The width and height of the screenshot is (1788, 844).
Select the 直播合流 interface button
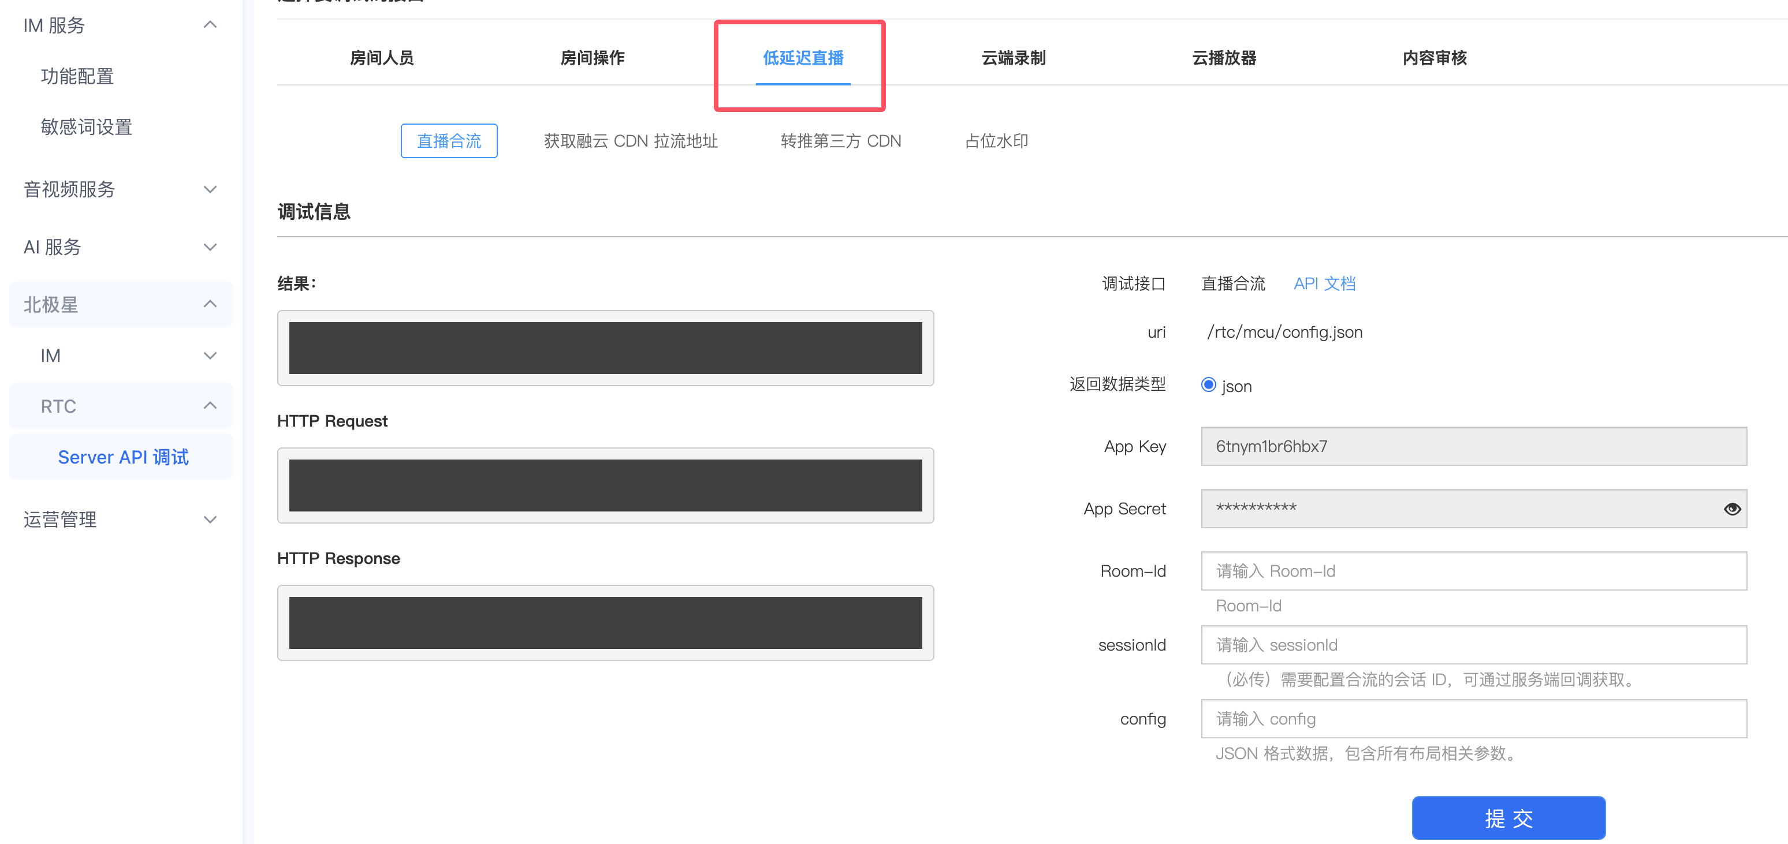coord(449,141)
